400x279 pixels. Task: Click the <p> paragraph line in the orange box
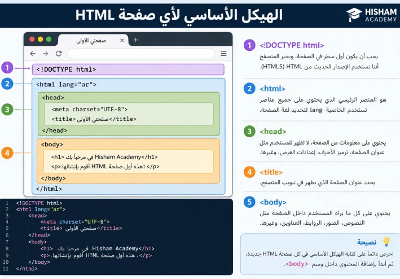pos(106,167)
